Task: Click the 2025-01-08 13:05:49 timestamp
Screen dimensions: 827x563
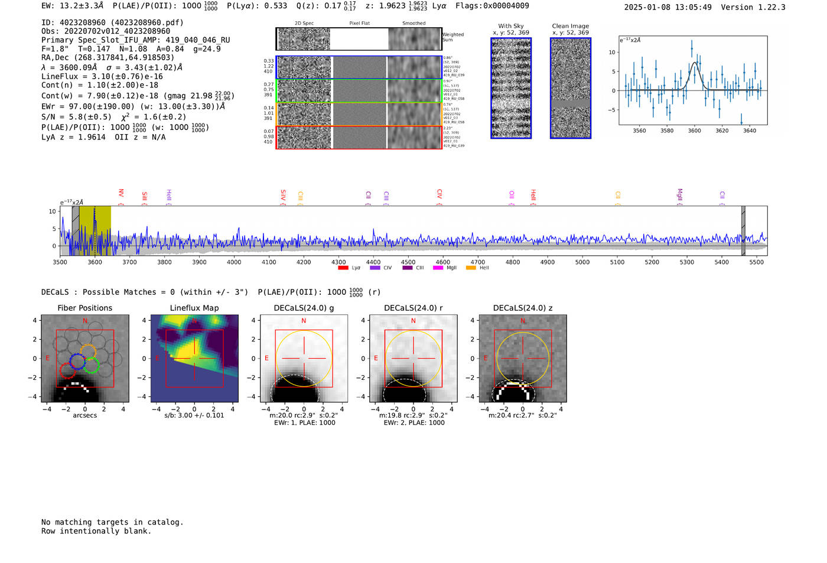Action: (668, 7)
